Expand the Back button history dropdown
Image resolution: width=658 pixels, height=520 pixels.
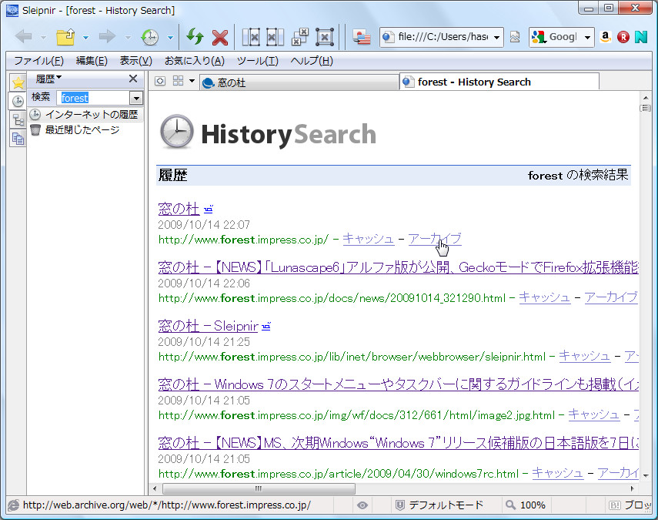pos(43,38)
